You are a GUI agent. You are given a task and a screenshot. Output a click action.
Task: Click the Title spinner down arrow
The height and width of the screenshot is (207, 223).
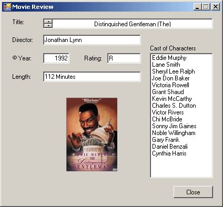pyautogui.click(x=48, y=26)
